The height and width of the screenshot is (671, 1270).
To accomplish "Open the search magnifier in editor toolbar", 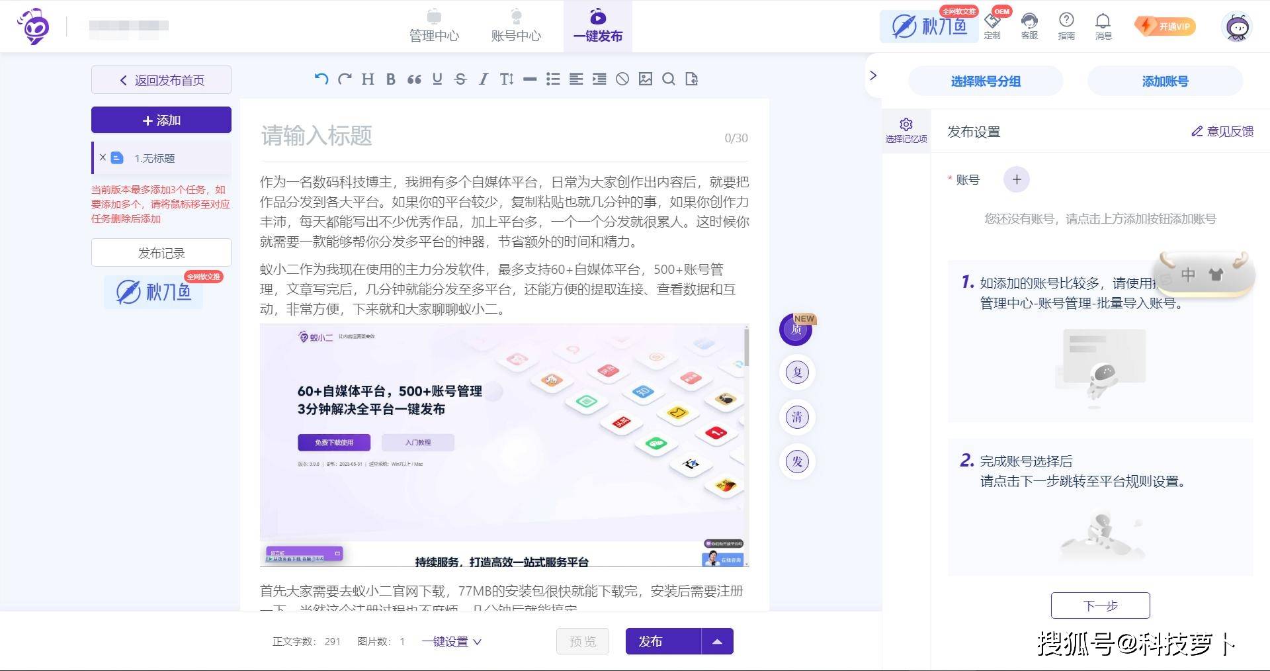I will point(669,79).
